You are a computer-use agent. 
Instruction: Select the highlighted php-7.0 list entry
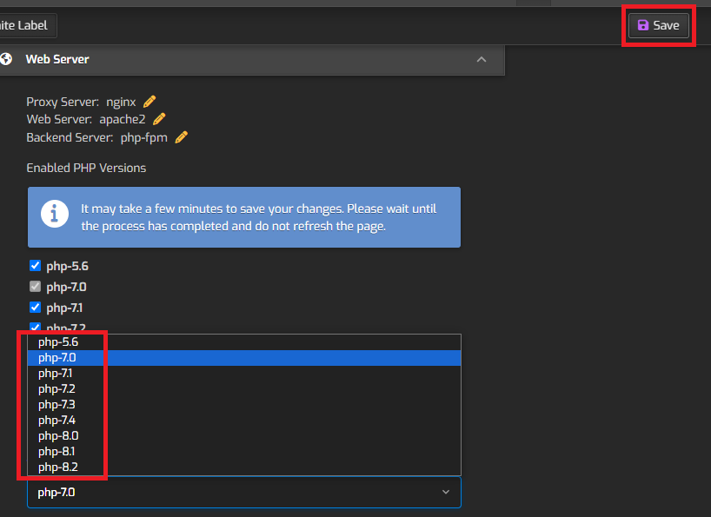tap(56, 357)
